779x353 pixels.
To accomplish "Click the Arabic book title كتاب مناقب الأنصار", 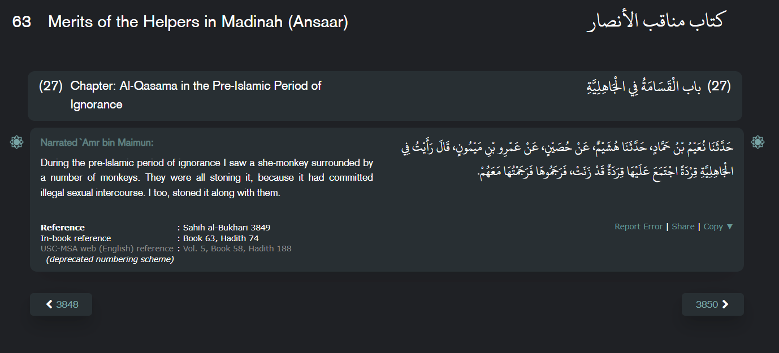I will coord(655,21).
